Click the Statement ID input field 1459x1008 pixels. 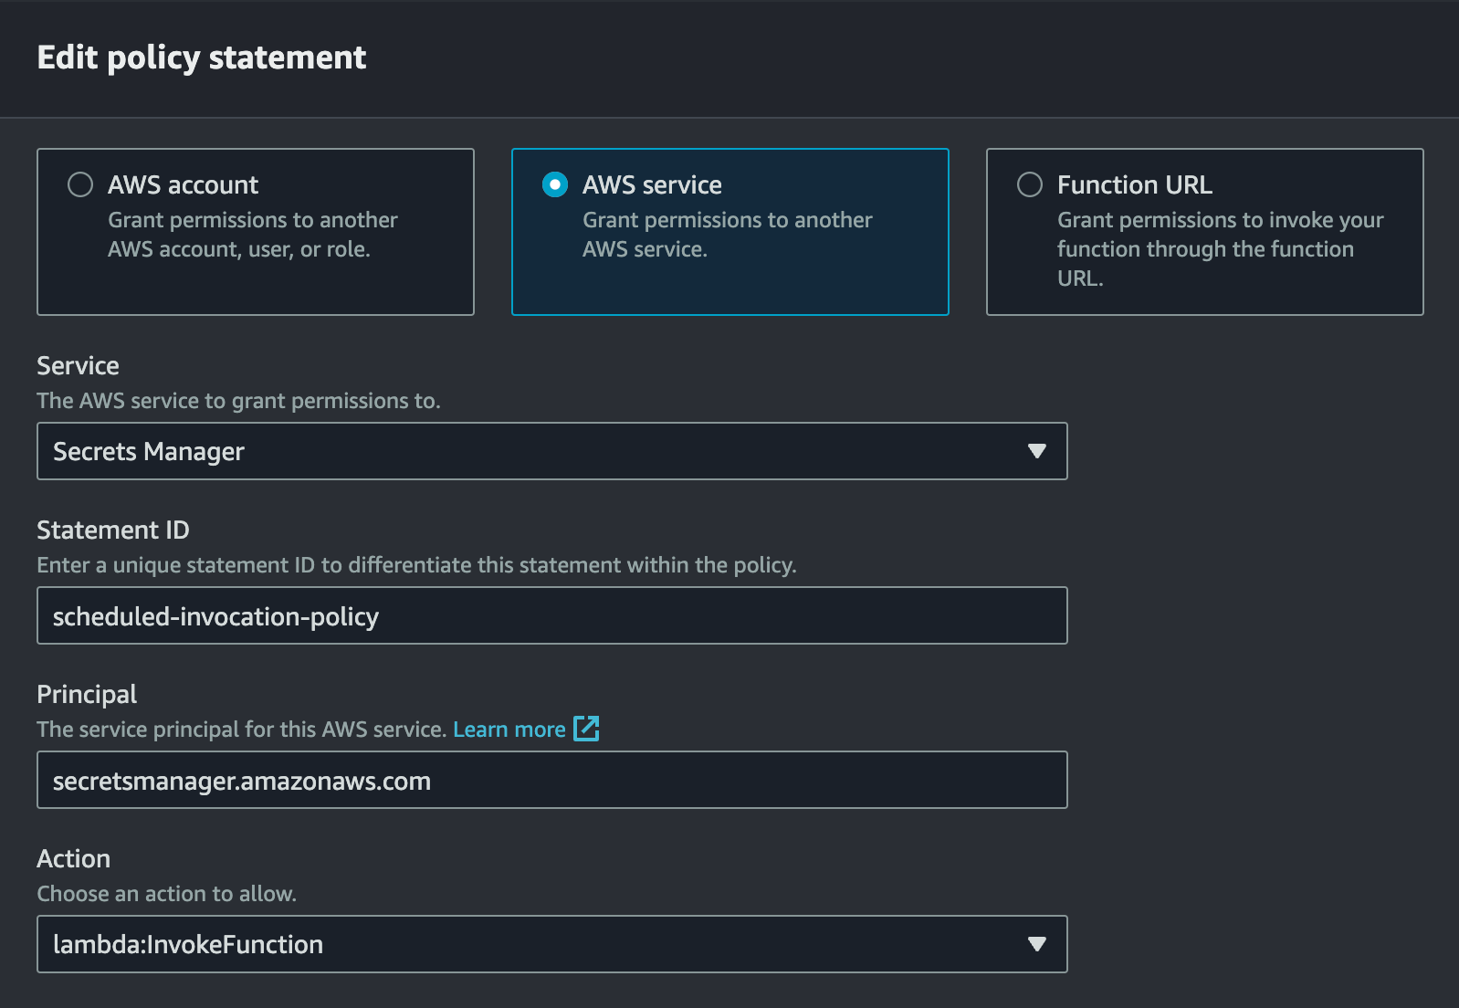(x=551, y=615)
